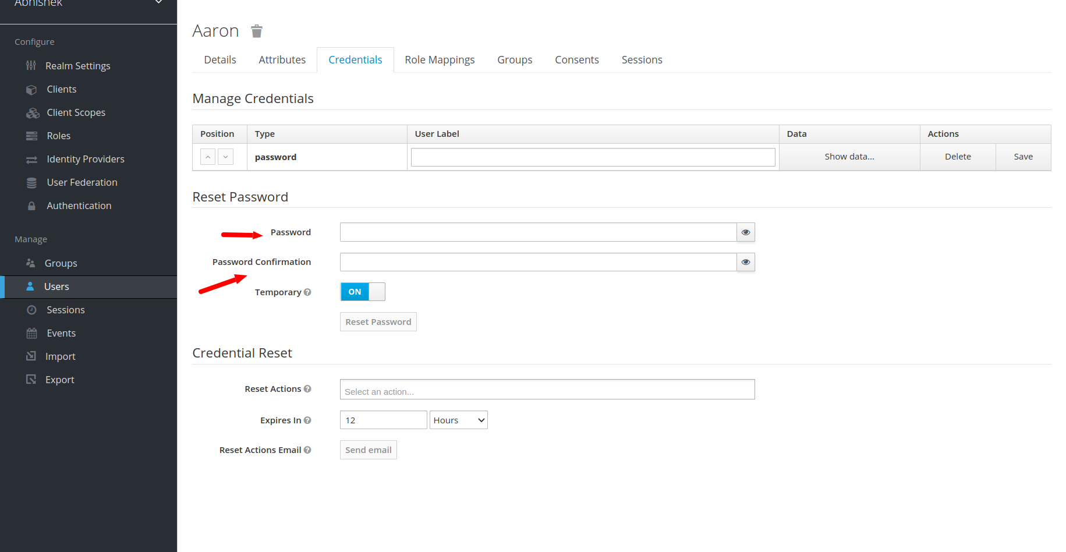Click the Clients cube icon in sidebar
This screenshot has width=1066, height=552.
31,90
